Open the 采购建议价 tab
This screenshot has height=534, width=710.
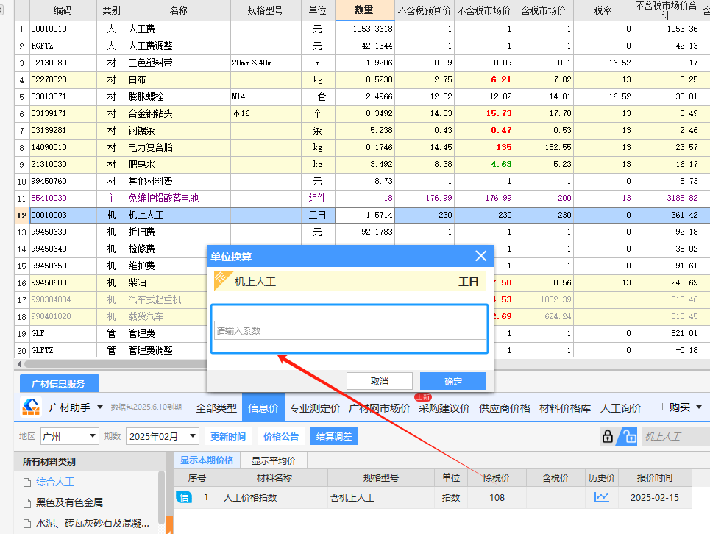click(x=444, y=408)
